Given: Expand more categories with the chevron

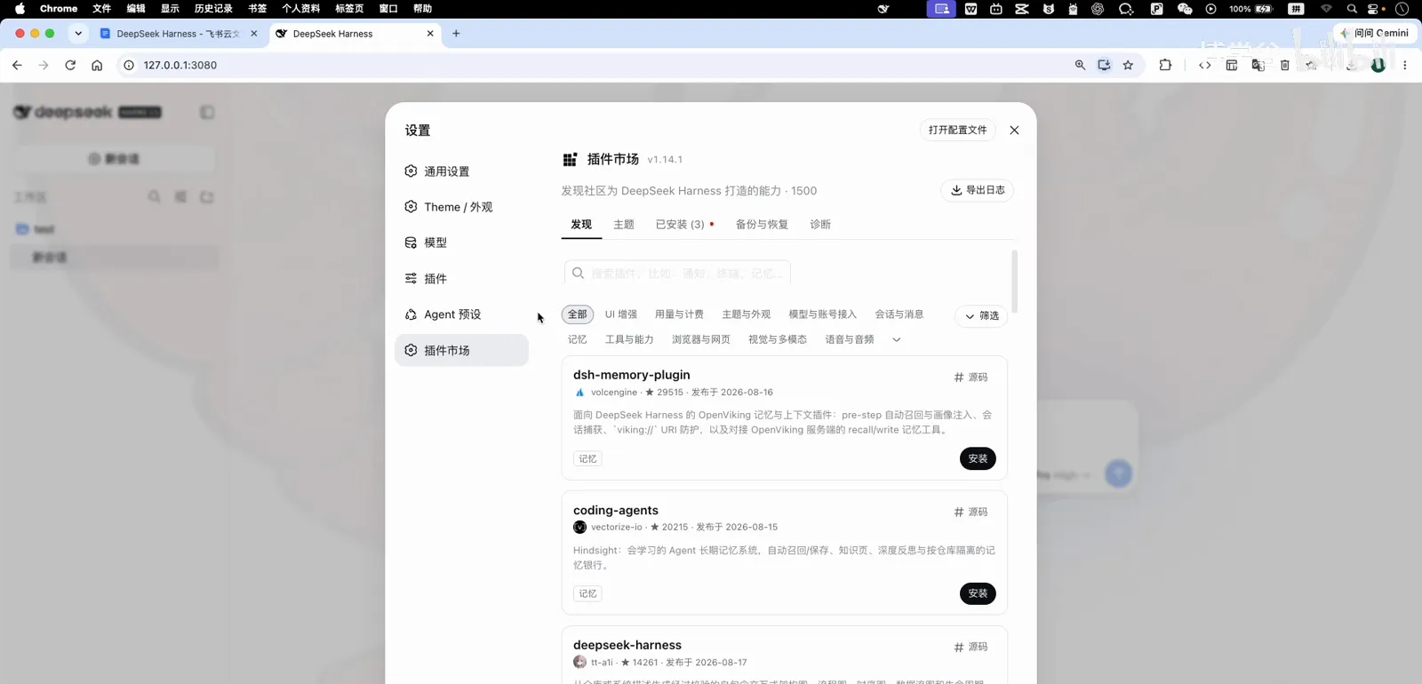Looking at the screenshot, I should [x=897, y=339].
